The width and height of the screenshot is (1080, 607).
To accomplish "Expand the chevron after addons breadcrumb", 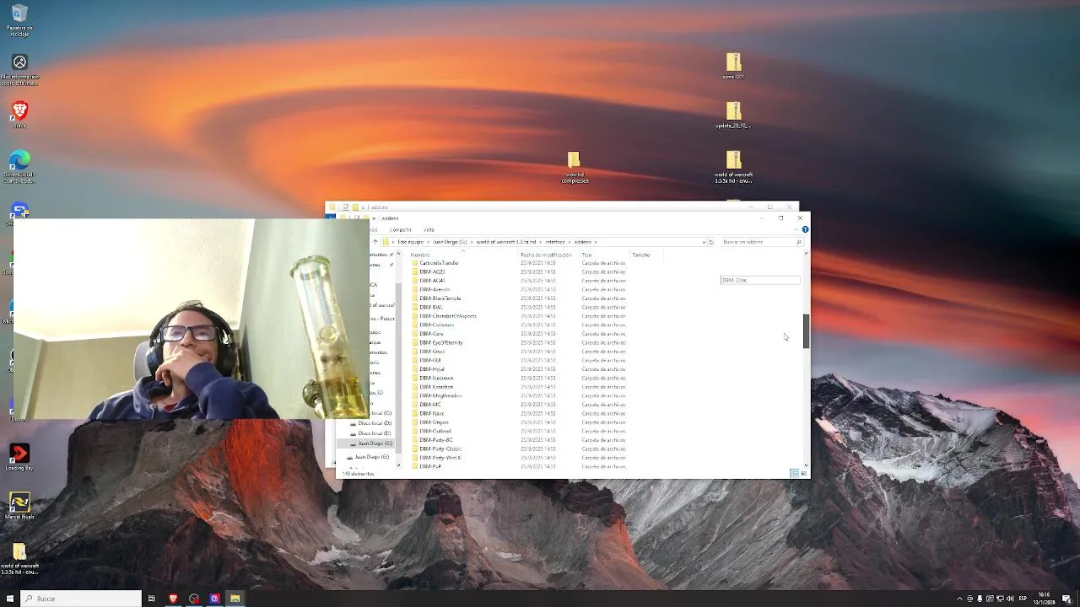I will 596,242.
